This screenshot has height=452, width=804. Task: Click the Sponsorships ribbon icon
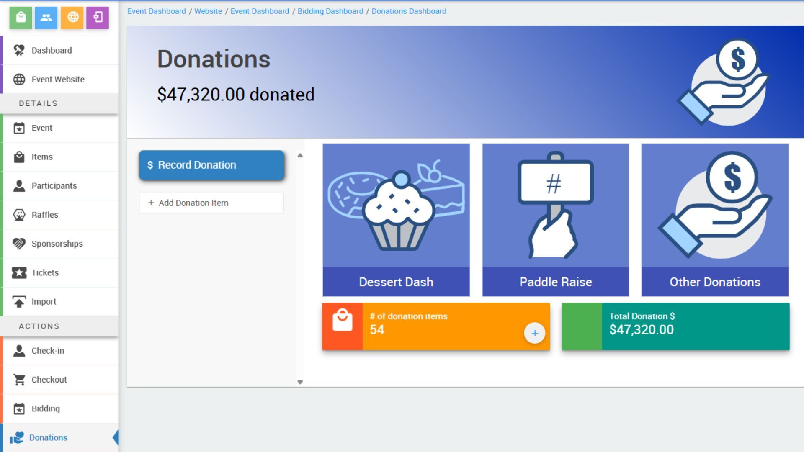click(18, 243)
